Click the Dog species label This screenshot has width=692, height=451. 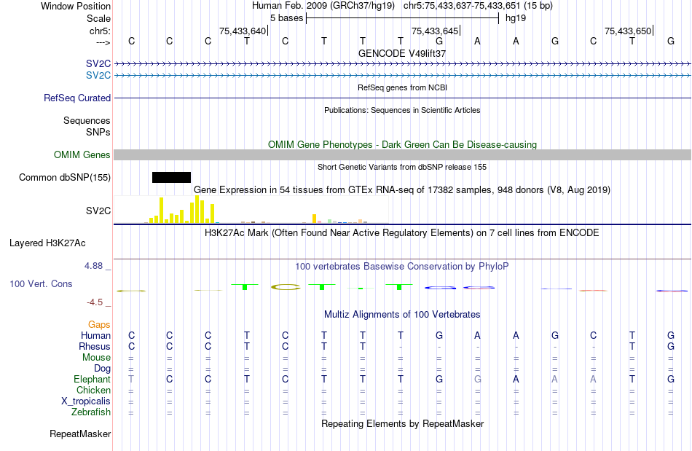pos(102,368)
